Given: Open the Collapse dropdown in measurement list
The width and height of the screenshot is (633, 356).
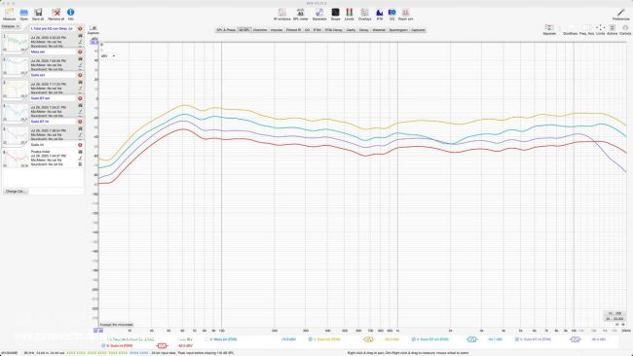Looking at the screenshot, I should [x=11, y=26].
